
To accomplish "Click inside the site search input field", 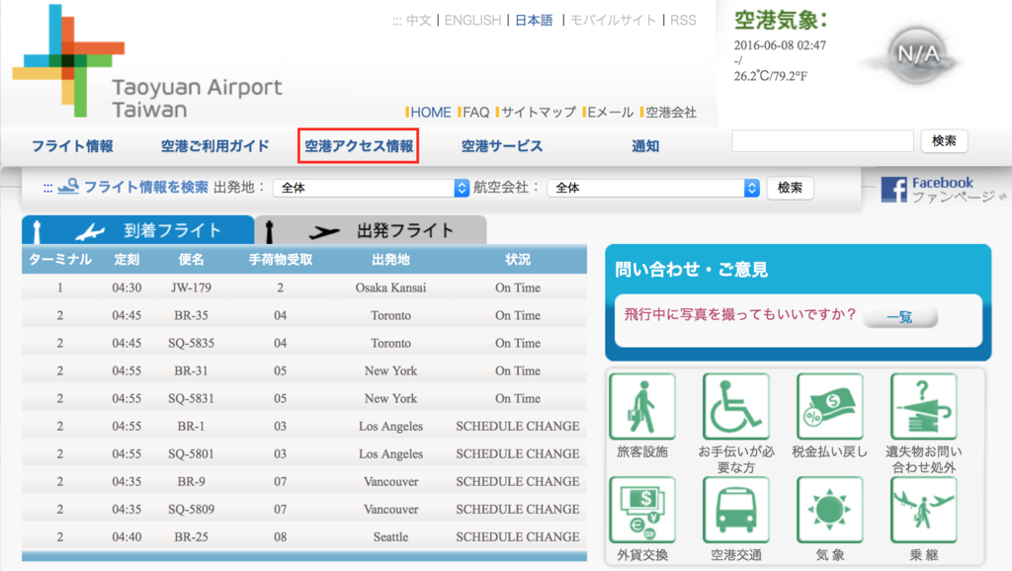I will (821, 142).
